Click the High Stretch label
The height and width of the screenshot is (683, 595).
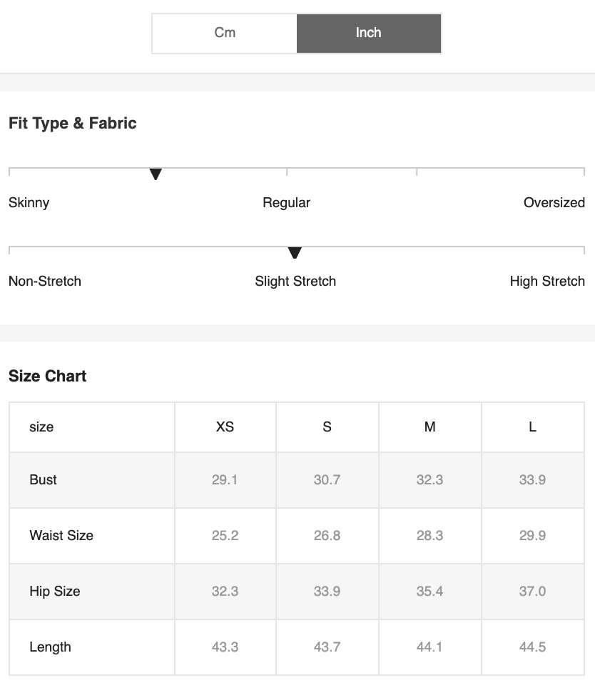(x=547, y=281)
